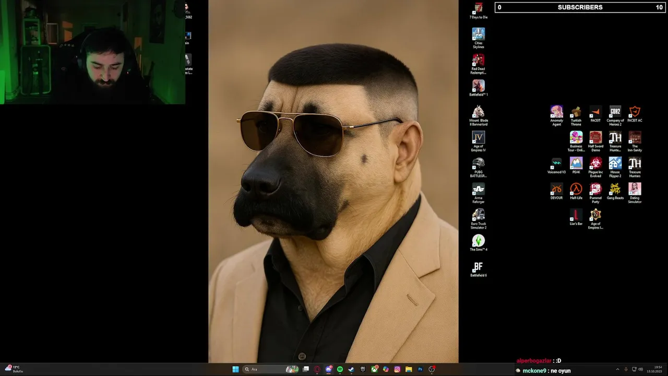Select the Pummel Party icon
Screen dimensions: 668x376
click(595, 193)
